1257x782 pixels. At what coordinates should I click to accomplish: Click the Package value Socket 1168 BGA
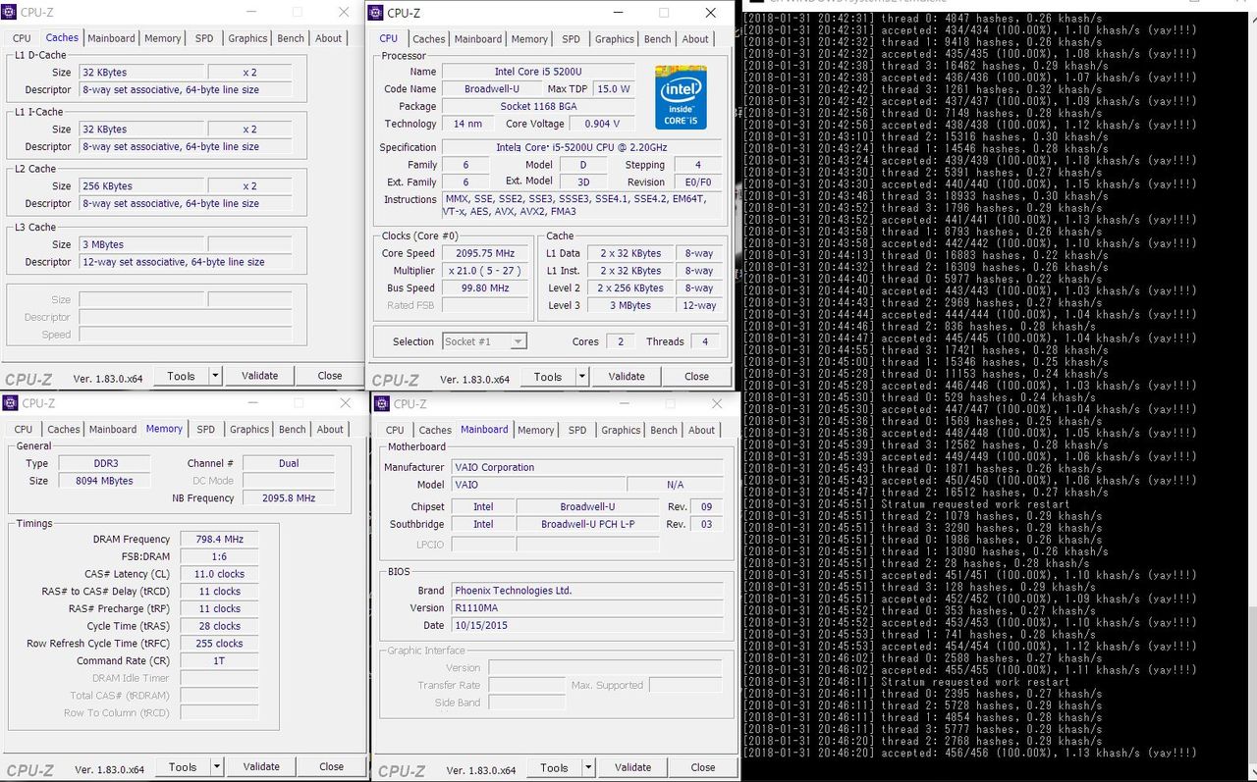(538, 107)
